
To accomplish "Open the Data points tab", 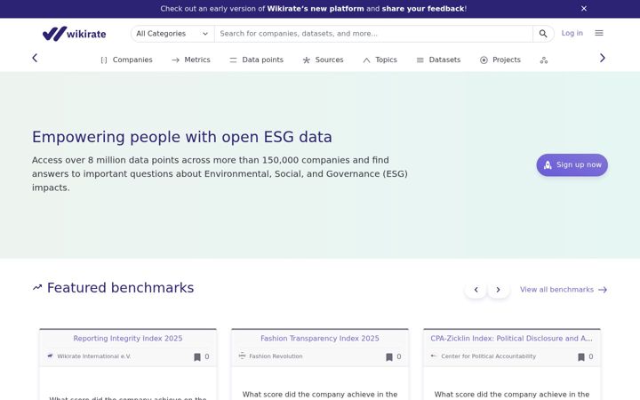I will point(256,60).
